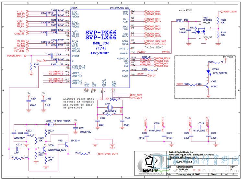Select the PB1_PX input port
The height and width of the screenshot is (179, 243).
pyautogui.click(x=21, y=14)
